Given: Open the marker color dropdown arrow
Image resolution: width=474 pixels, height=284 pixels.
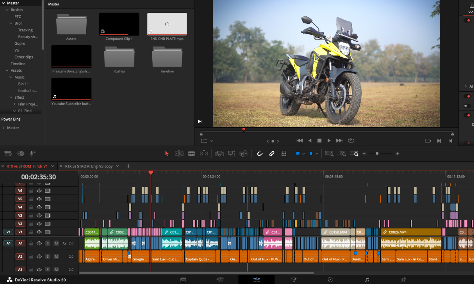Looking at the screenshot, I should coord(317,153).
